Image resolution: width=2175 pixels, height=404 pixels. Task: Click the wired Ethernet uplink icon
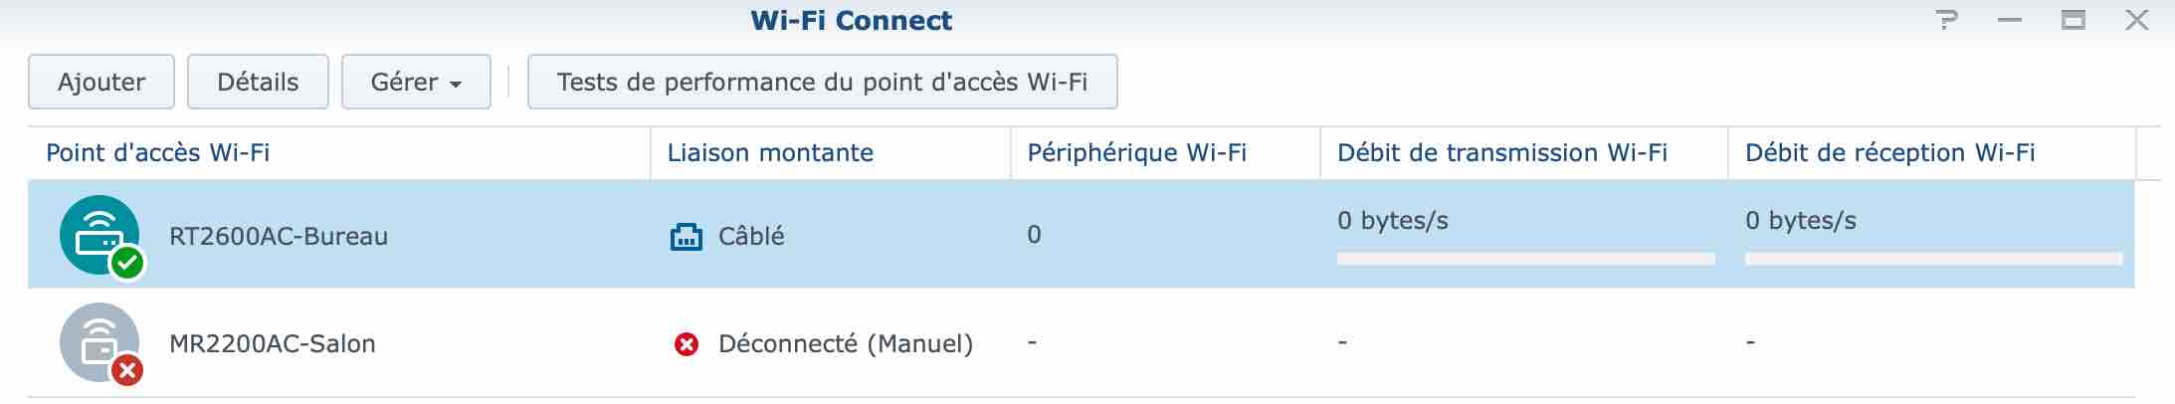click(687, 237)
